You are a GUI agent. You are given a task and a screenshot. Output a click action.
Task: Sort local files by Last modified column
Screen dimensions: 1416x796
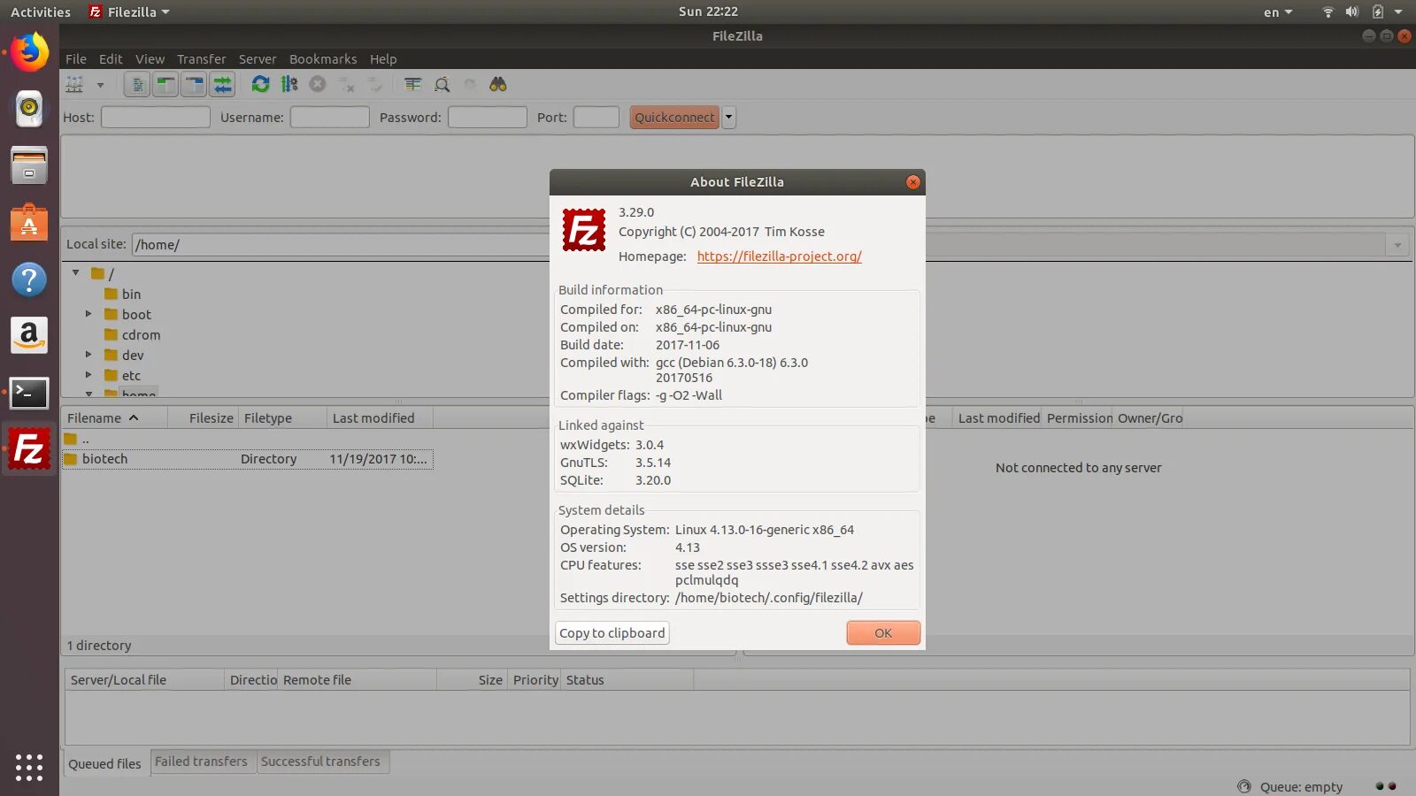click(381, 418)
